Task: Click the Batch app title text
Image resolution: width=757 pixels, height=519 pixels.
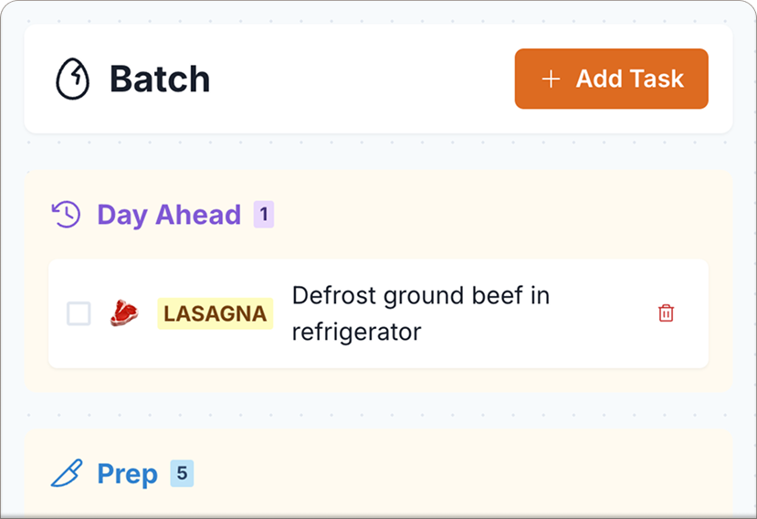Action: tap(160, 79)
